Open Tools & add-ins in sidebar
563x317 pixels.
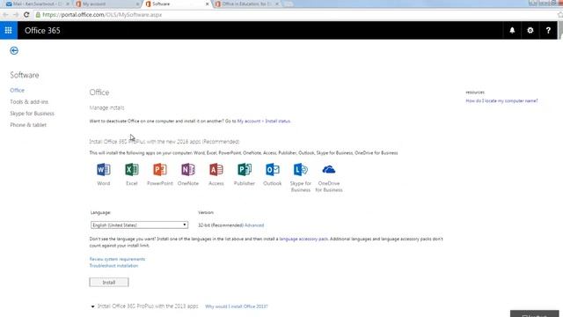[x=29, y=102]
